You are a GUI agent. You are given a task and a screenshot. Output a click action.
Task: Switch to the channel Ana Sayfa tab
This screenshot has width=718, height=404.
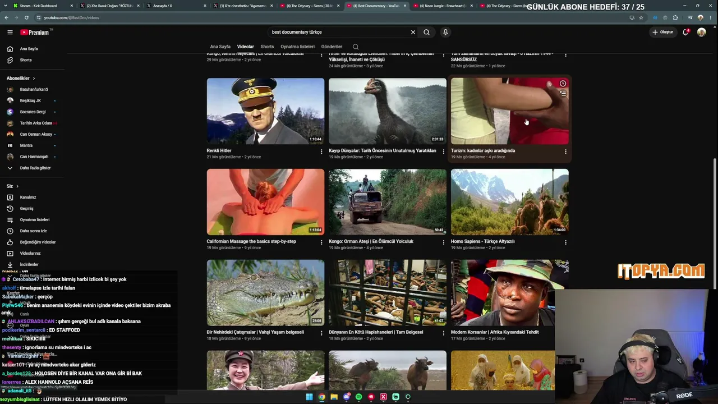pos(220,47)
